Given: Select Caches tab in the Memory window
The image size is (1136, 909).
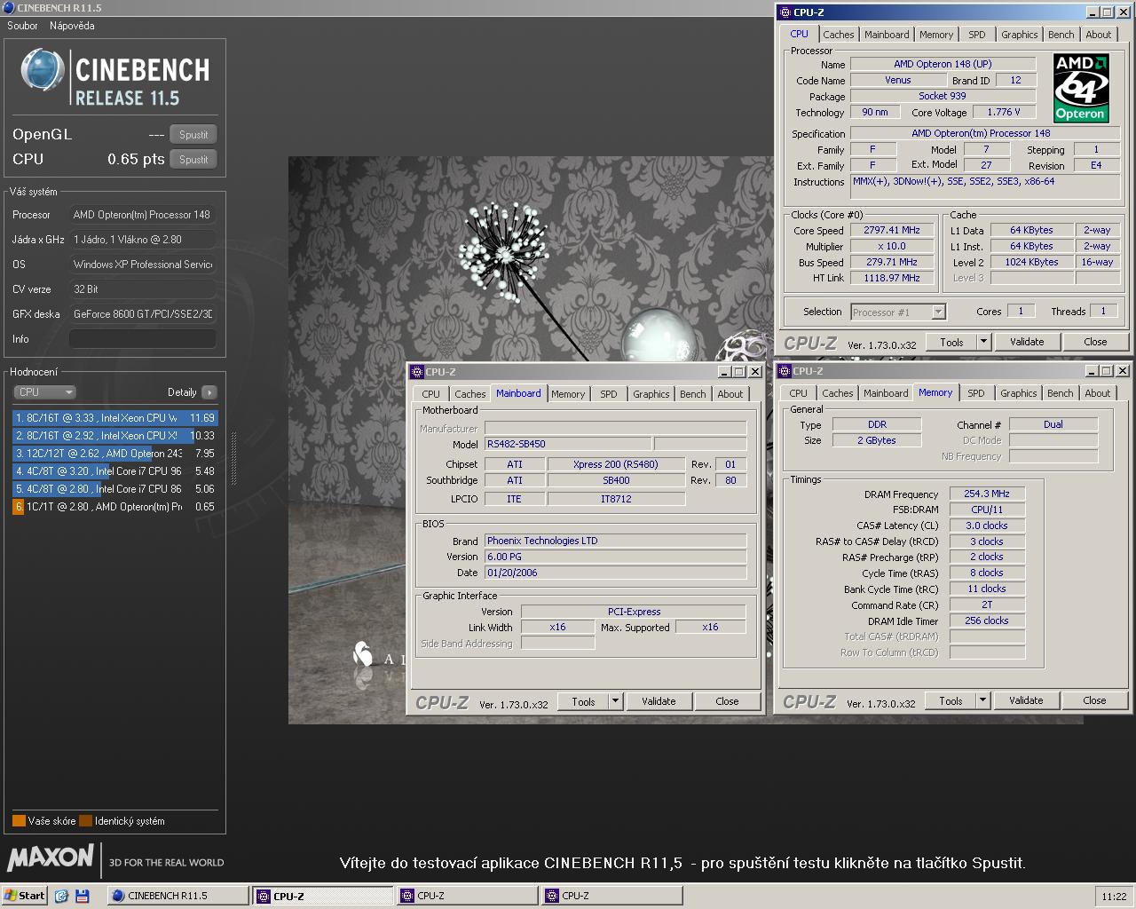Looking at the screenshot, I should (x=837, y=393).
